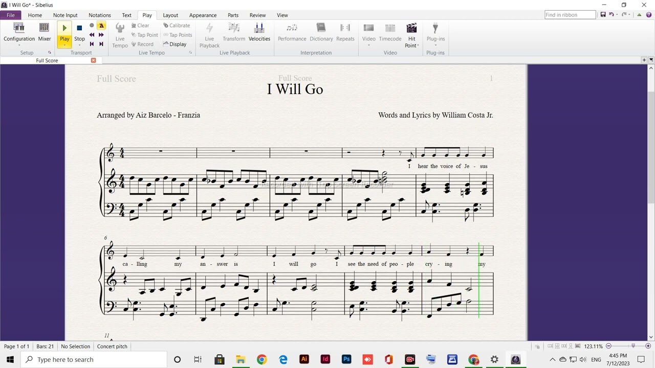
Task: Open the Mixer panel
Action: tap(45, 32)
